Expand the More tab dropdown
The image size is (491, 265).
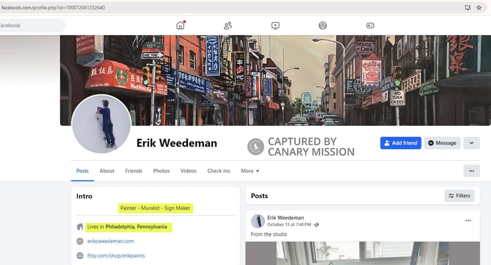click(250, 171)
